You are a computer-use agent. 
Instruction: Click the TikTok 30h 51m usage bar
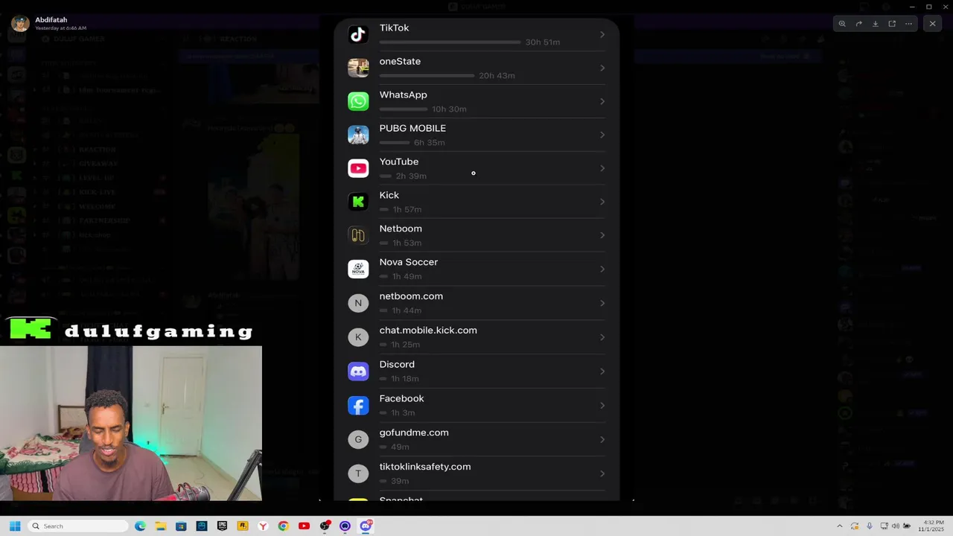tap(450, 42)
